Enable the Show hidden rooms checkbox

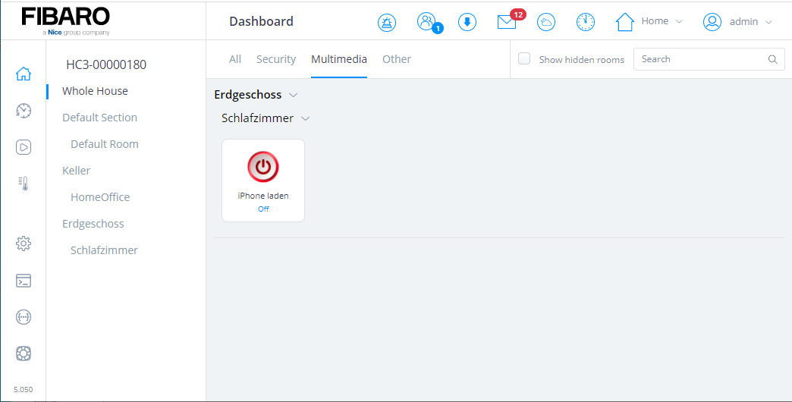click(524, 59)
